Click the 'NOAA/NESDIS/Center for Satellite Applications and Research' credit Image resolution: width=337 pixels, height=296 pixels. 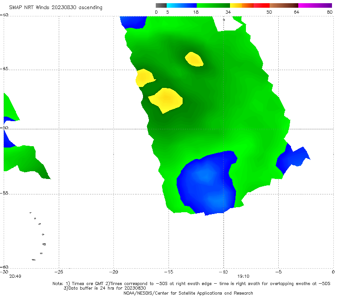188,293
